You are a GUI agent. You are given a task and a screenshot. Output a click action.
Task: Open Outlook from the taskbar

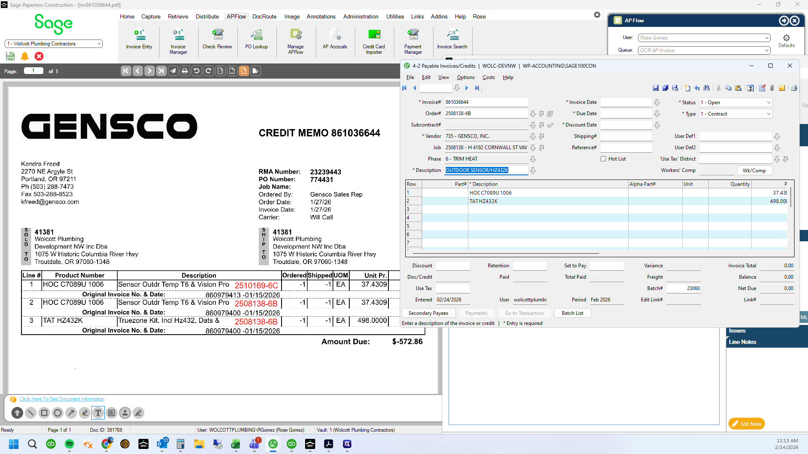162,444
